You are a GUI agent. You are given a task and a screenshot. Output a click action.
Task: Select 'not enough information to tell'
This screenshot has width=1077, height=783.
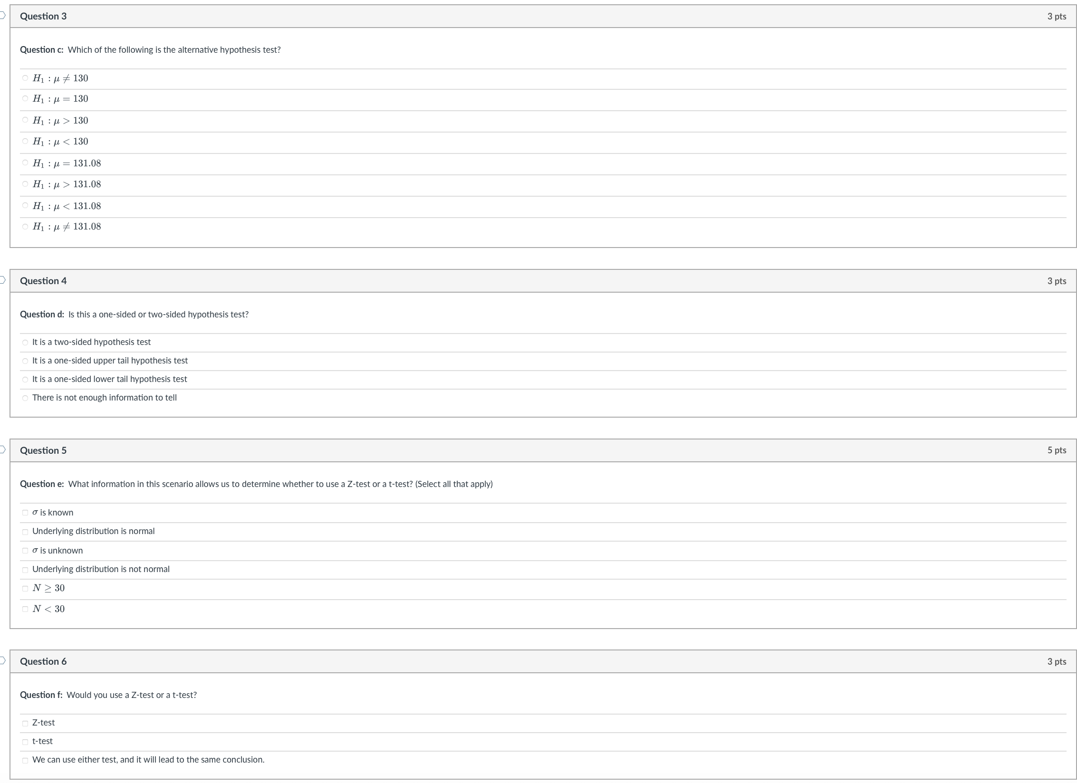coord(25,398)
